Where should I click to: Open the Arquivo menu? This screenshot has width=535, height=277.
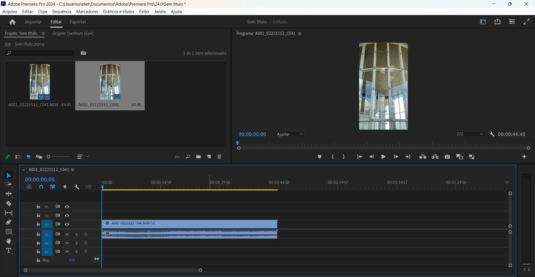10,12
